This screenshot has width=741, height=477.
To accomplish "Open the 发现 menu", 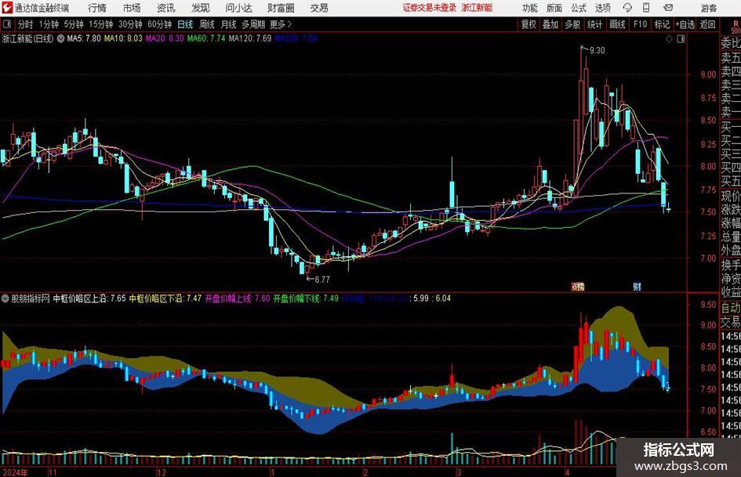I will [x=201, y=8].
